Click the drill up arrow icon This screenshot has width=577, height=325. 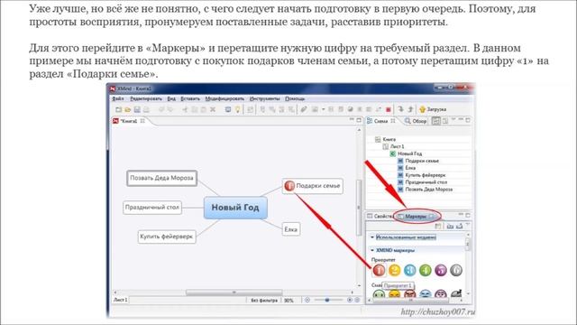coord(410,109)
